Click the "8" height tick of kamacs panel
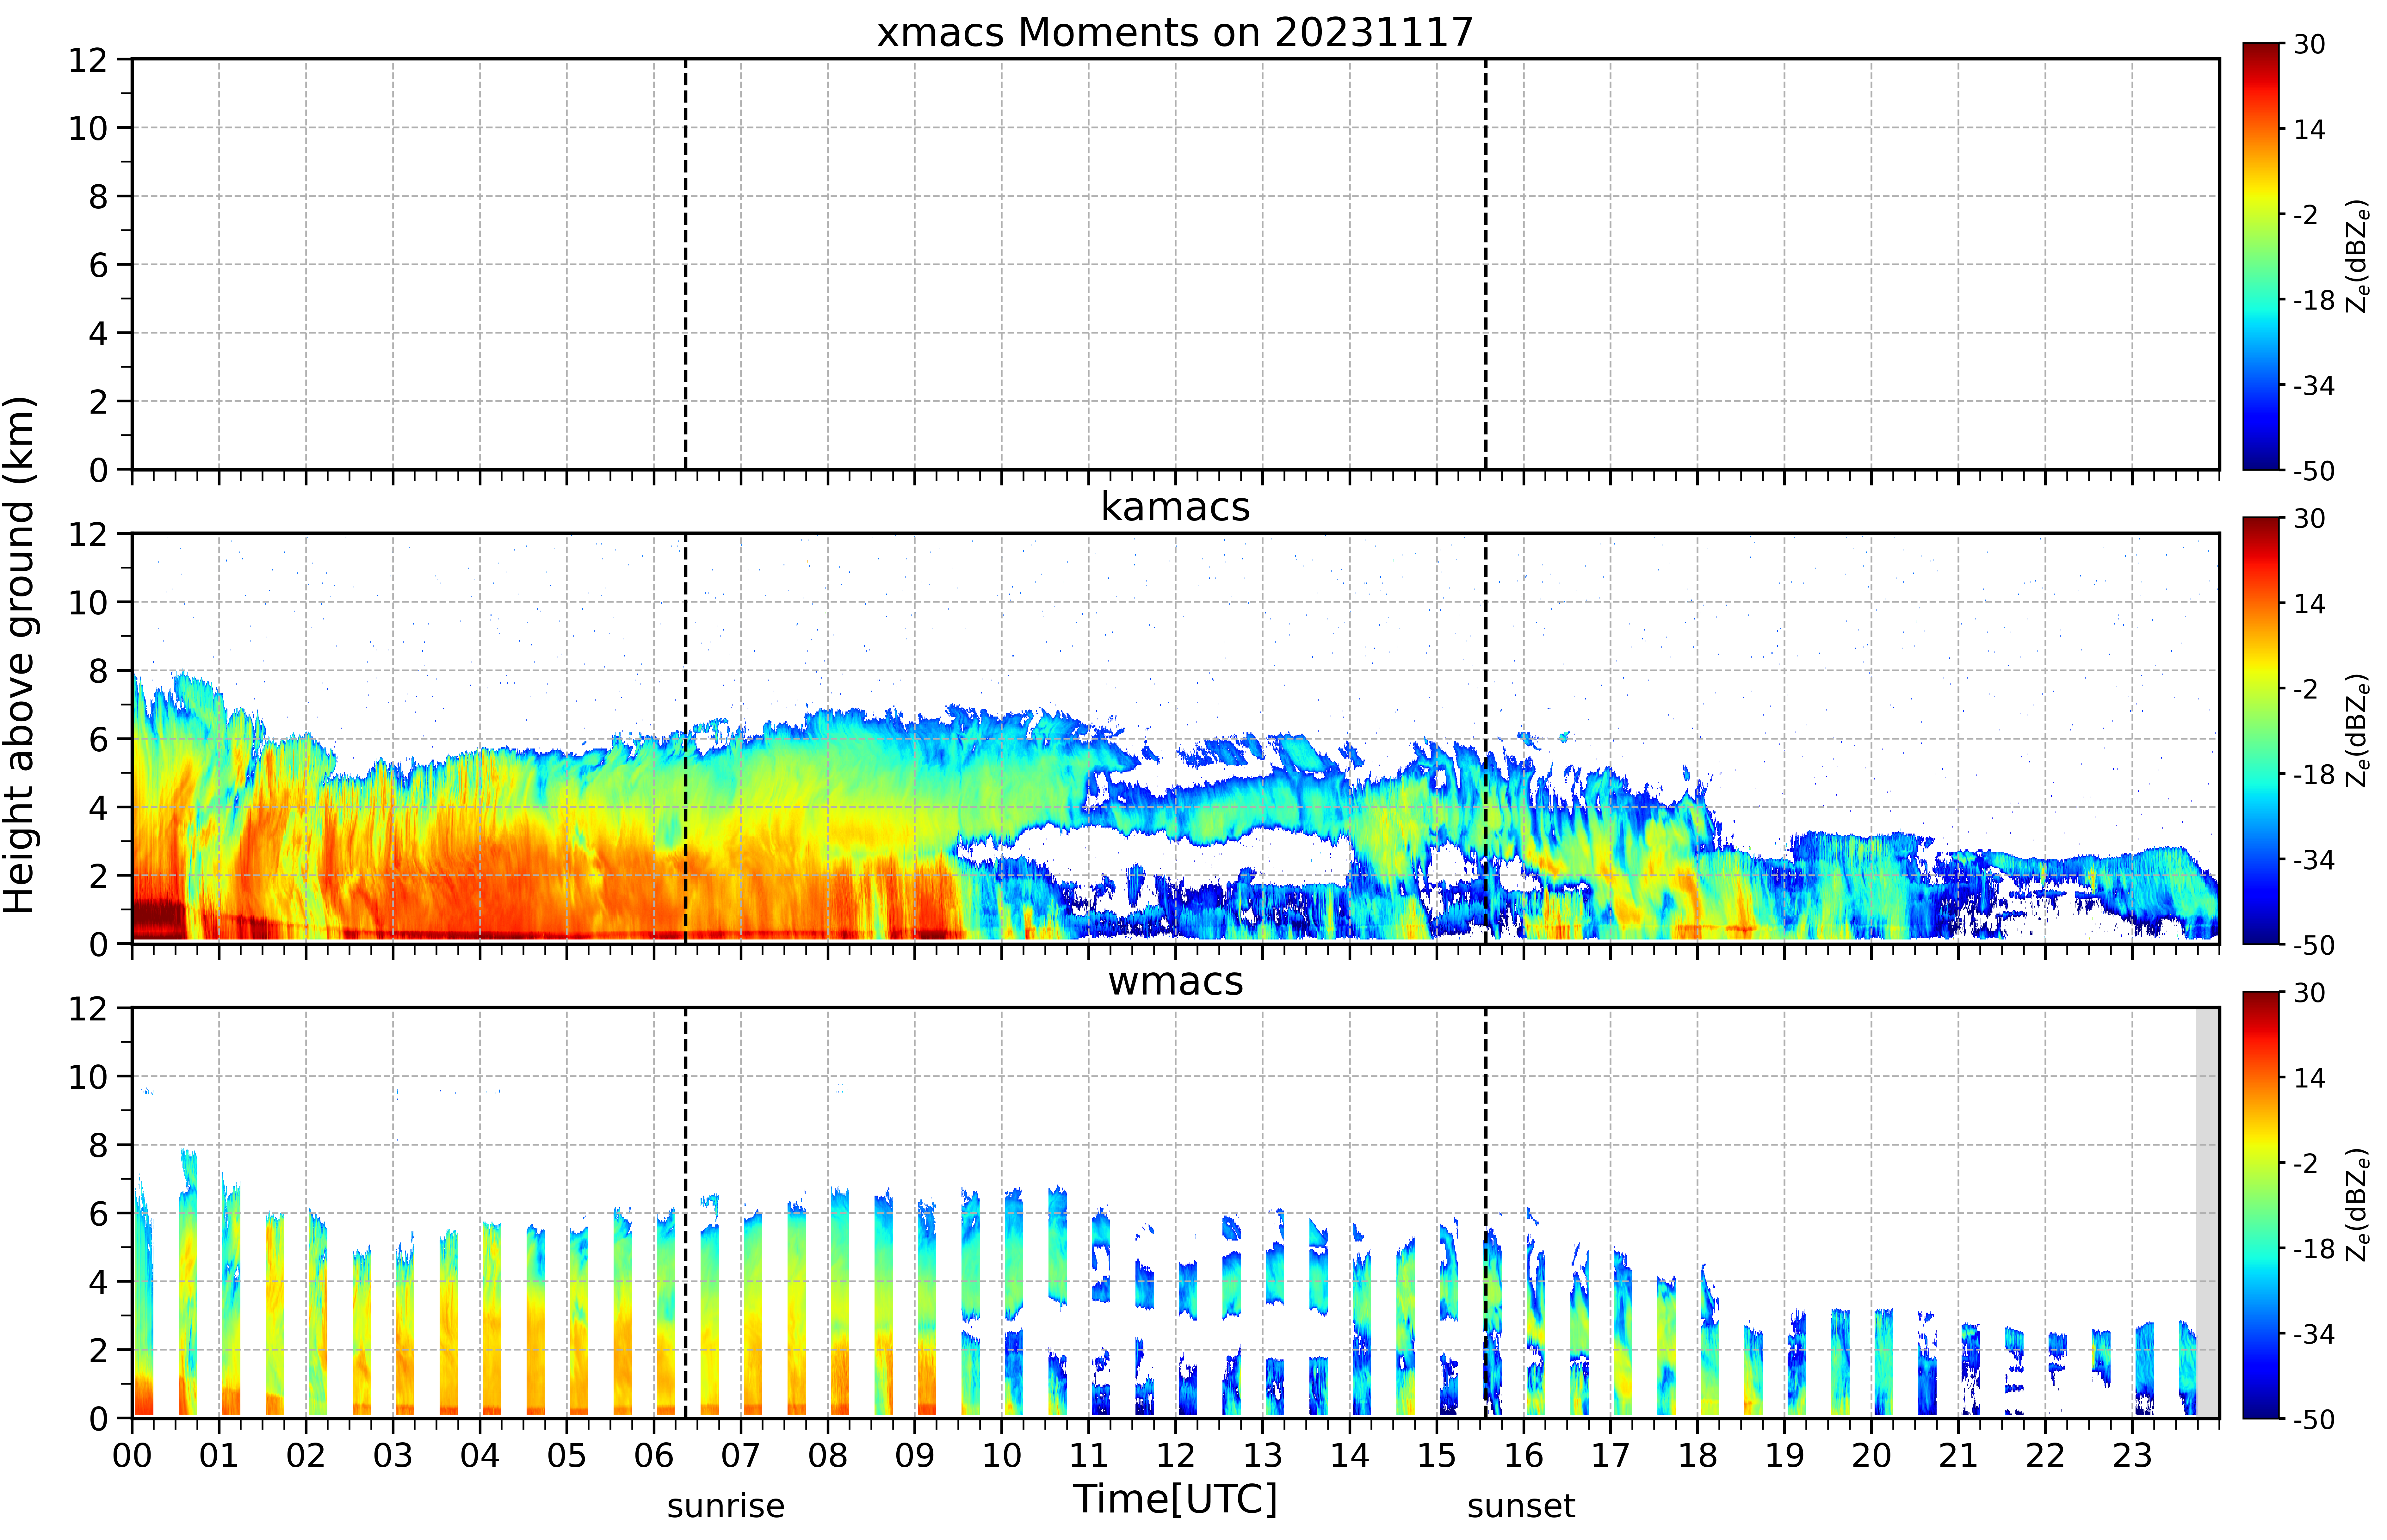2387x1540 pixels. click(x=98, y=671)
